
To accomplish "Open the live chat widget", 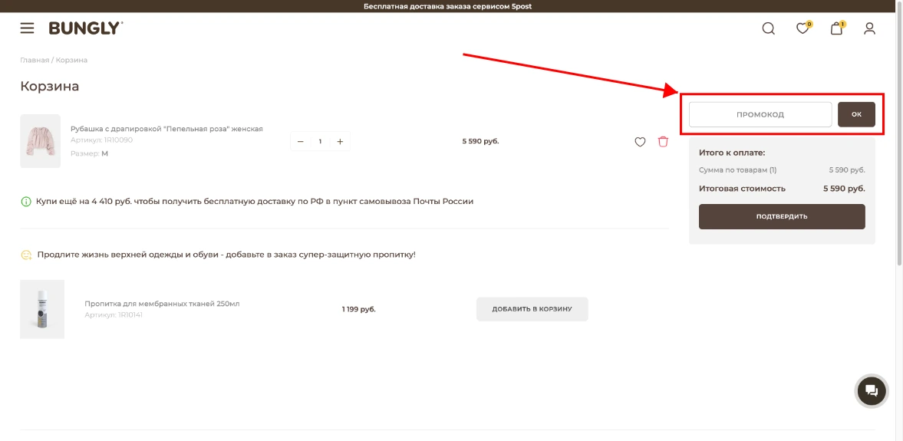I will (871, 391).
